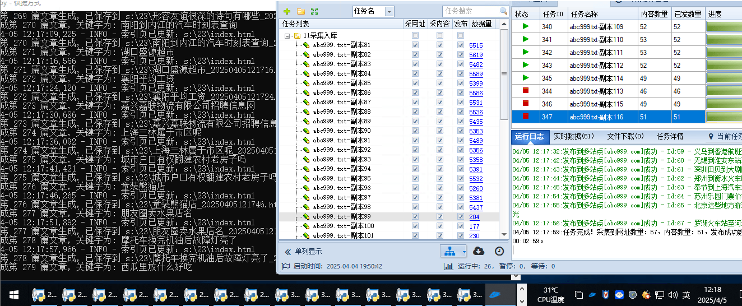Screen dimensions: 742x306
Task: Open data count link 5515
Action: pos(476,45)
